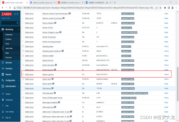Expand the Services menu section

click(x=18, y=63)
